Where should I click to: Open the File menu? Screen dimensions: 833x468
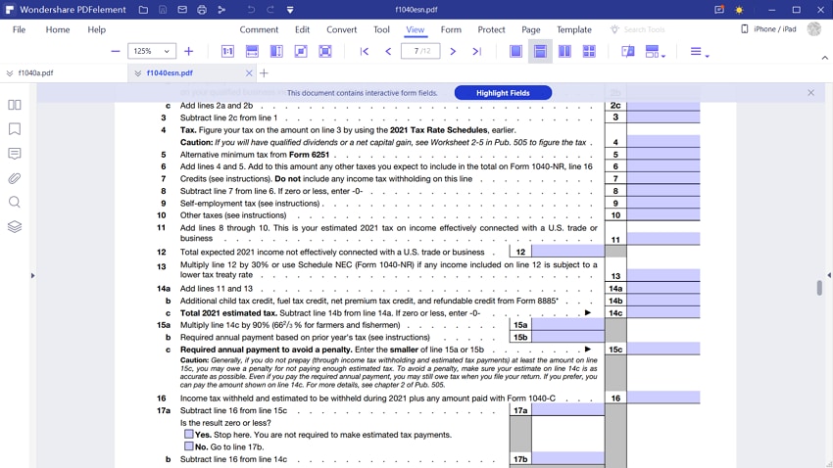(x=20, y=29)
